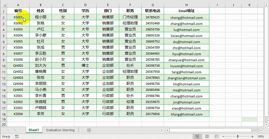Image resolution: width=269 pixels, height=139 pixels.
Task: Click the 联系电话 header cell
Action: 153,11
